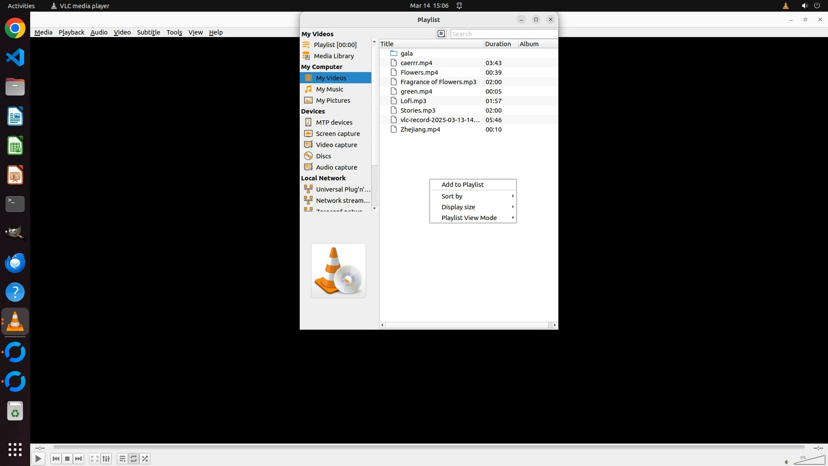Toggle fullscreen video button
Image resolution: width=828 pixels, height=466 pixels.
tap(95, 459)
